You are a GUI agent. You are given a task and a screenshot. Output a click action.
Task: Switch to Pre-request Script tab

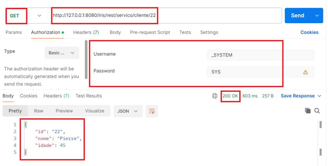(x=150, y=32)
